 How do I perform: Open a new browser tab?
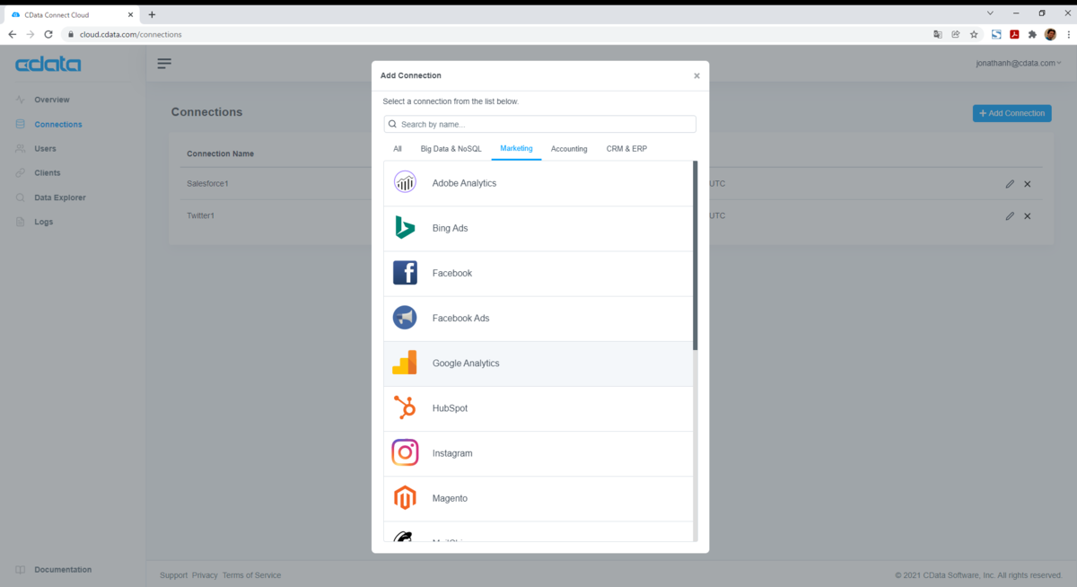[152, 14]
